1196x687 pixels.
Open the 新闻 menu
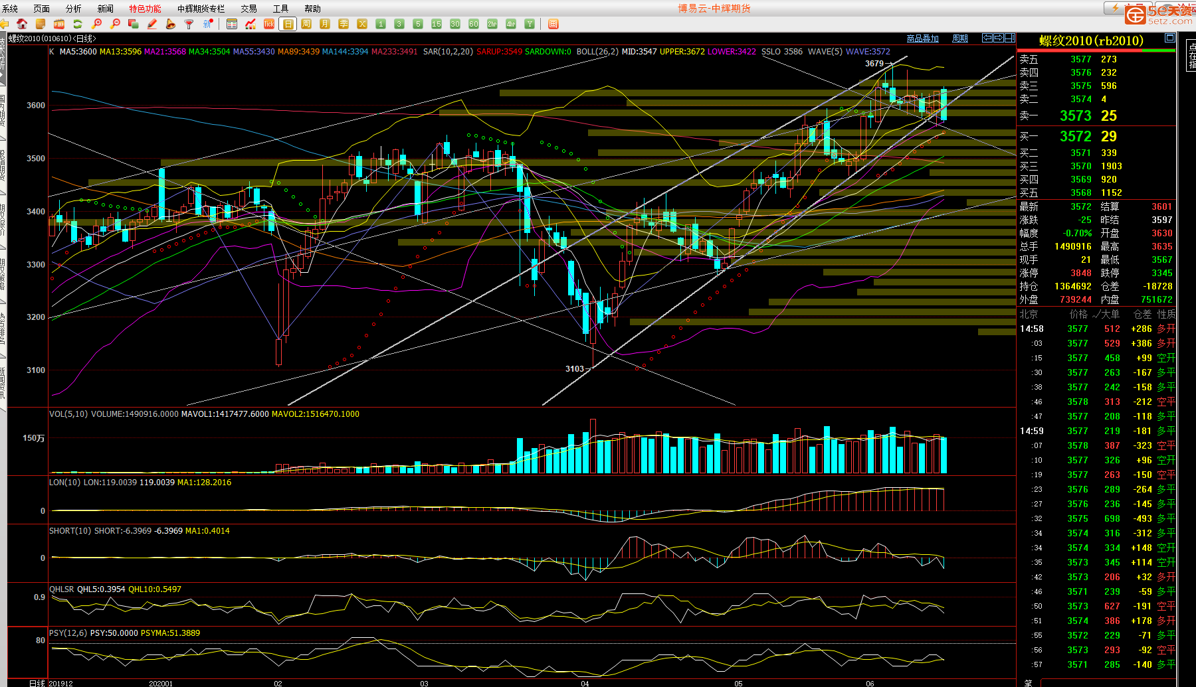tap(106, 9)
